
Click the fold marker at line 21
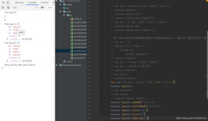tap(99, 30)
